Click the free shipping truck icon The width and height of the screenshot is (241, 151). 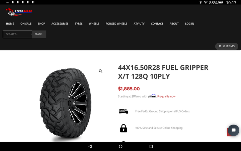tap(124, 111)
